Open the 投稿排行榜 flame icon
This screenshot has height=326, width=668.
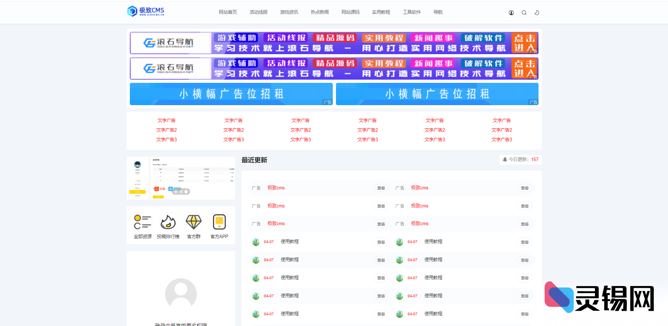tap(168, 222)
